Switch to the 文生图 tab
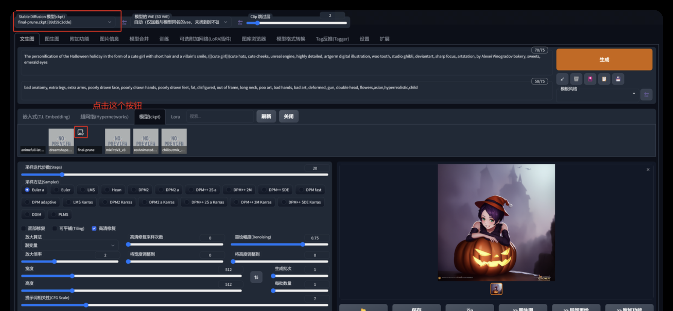673x311 pixels. pos(27,39)
